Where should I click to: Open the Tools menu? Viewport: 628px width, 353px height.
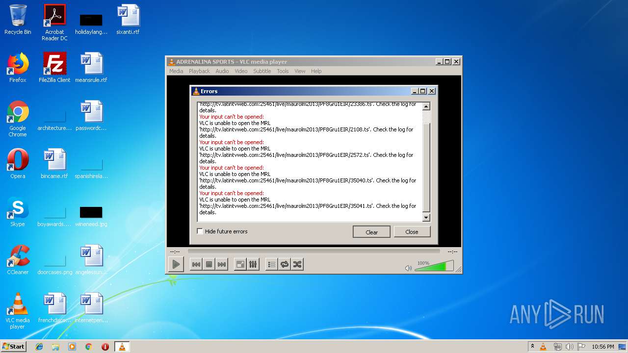283,71
